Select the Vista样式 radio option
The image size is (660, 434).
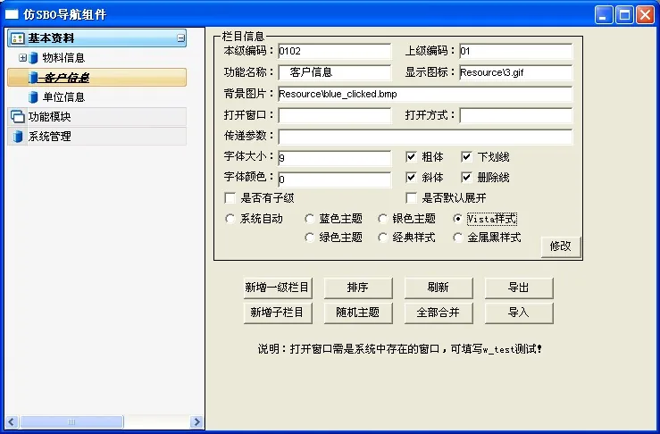coord(457,219)
